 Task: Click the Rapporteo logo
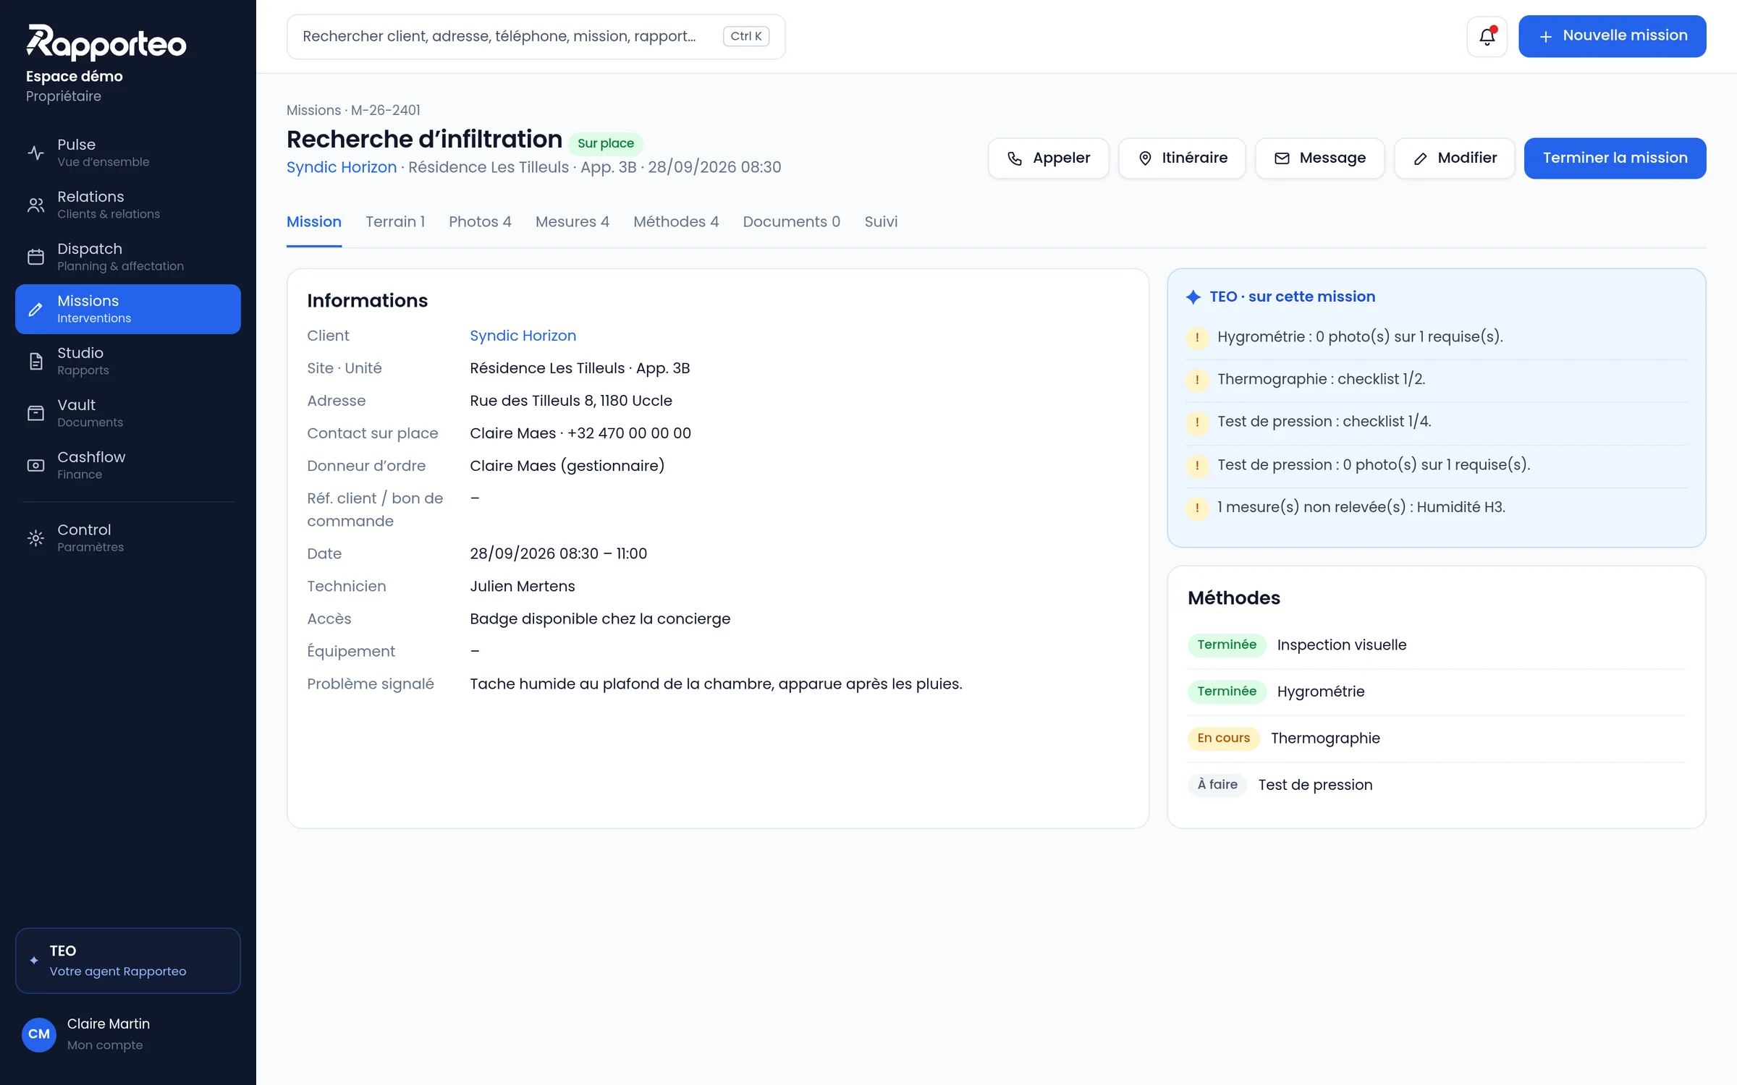coord(106,43)
